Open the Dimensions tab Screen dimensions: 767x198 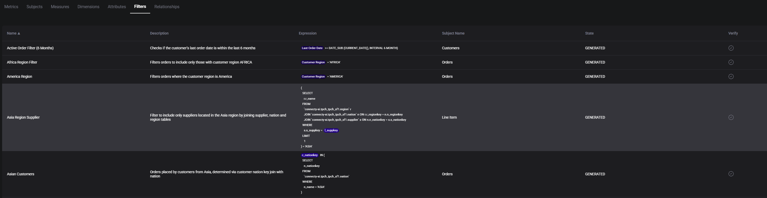pyautogui.click(x=88, y=7)
